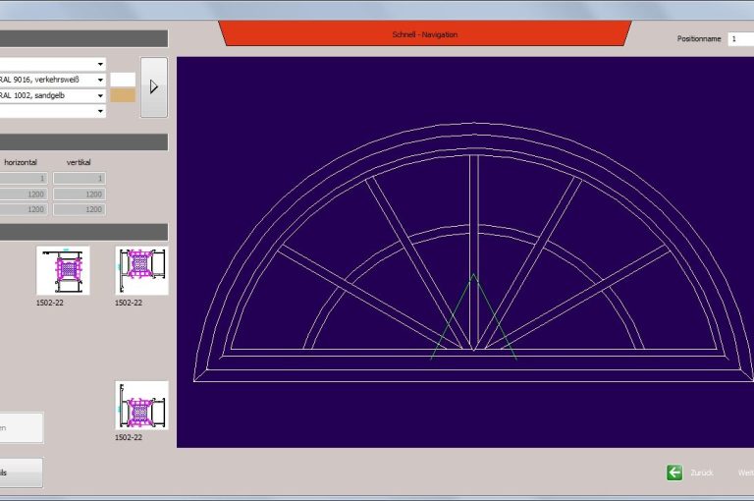Click the right-pointing triangle arrow button
The width and height of the screenshot is (754, 501).
point(153,86)
